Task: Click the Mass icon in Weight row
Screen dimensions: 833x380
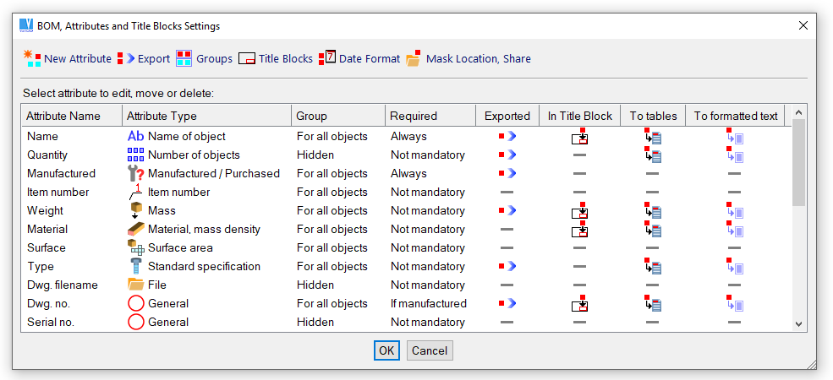Action: pyautogui.click(x=135, y=210)
